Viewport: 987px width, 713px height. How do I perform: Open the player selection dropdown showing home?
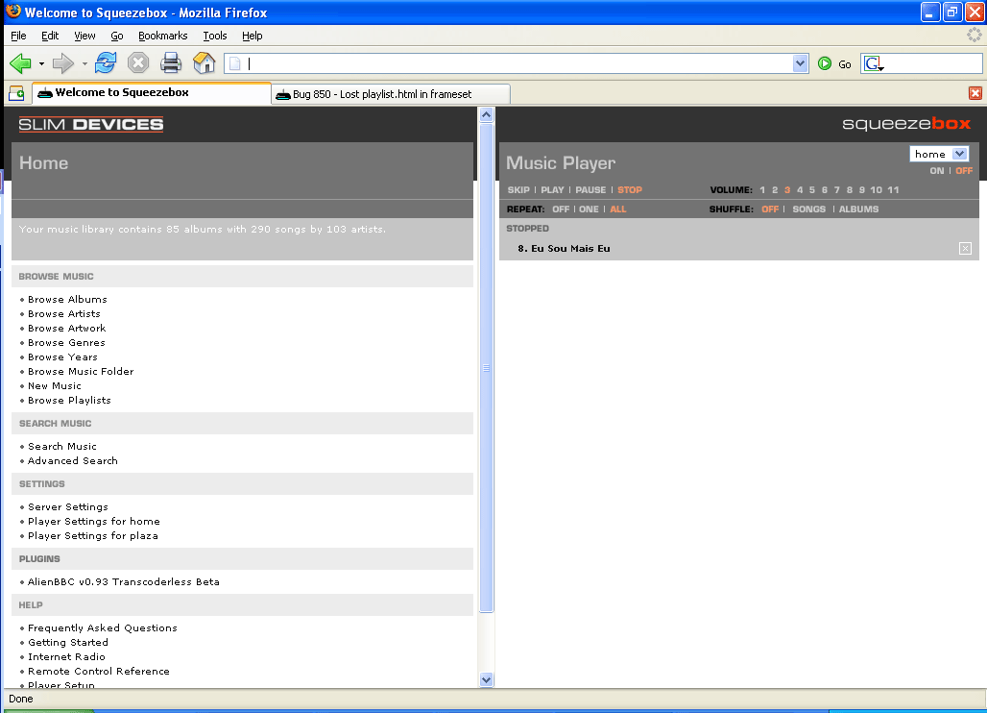939,154
